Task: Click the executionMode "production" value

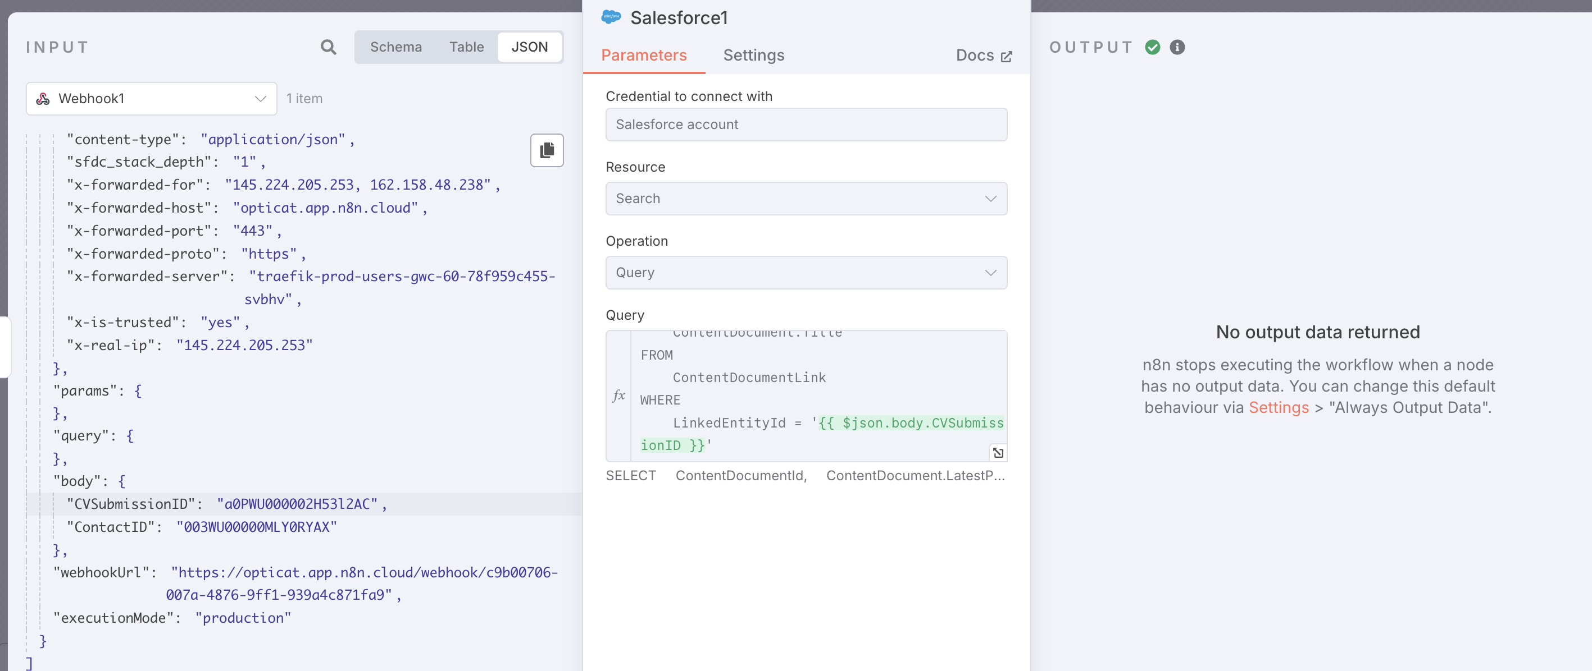Action: coord(243,618)
